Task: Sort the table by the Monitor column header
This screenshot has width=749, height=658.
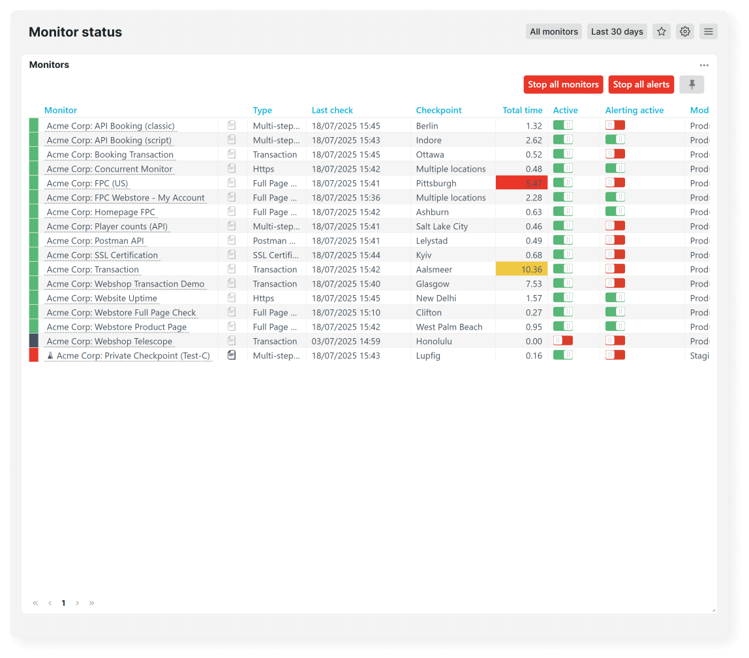Action: (x=60, y=110)
